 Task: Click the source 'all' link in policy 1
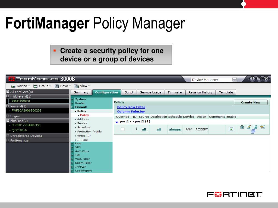[144, 129]
